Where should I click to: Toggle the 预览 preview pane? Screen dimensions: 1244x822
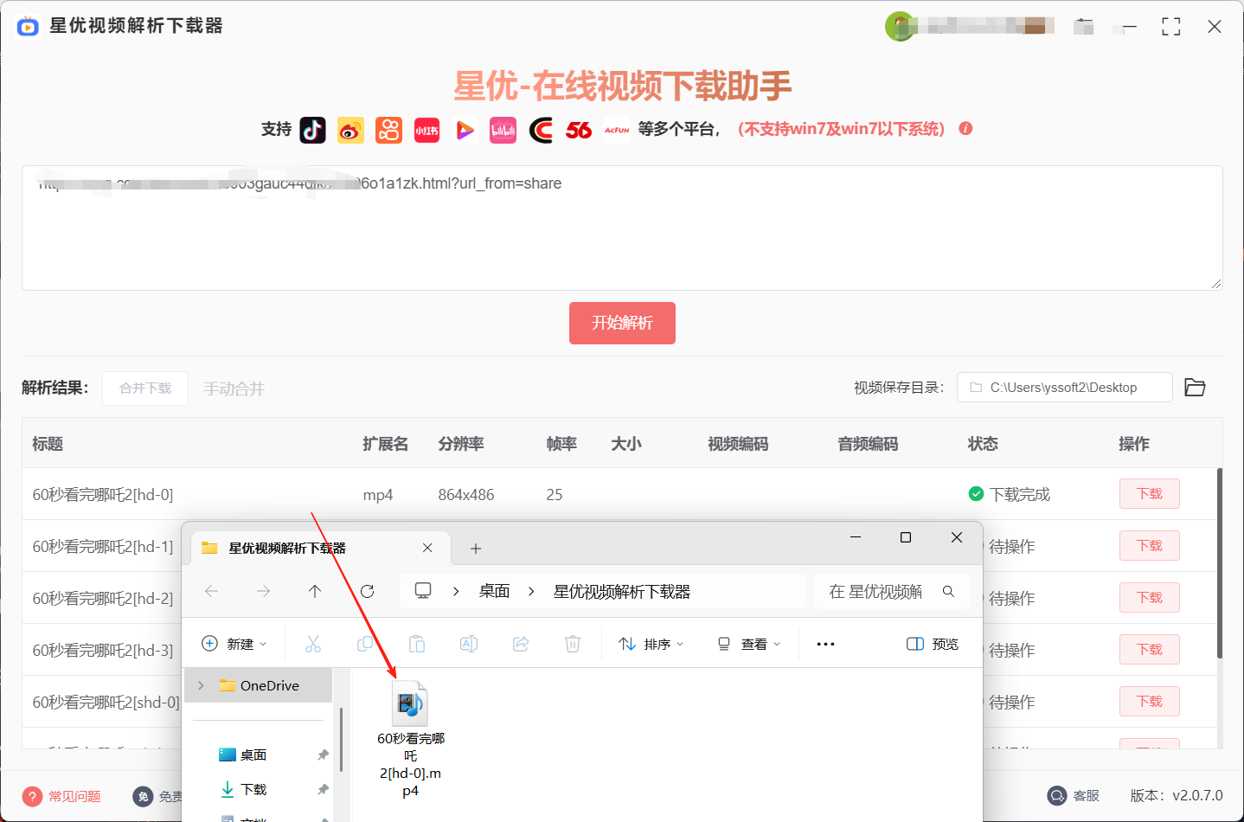933,644
